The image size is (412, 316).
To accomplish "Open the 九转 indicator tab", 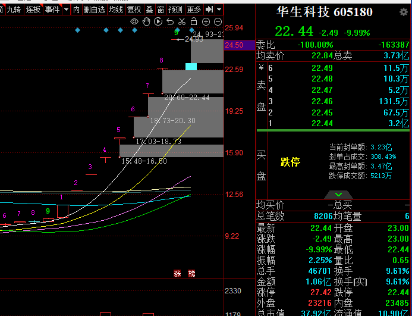I will point(14,10).
